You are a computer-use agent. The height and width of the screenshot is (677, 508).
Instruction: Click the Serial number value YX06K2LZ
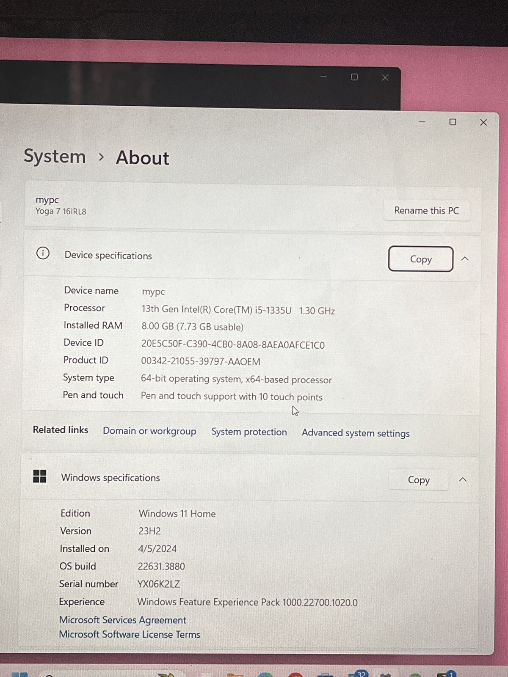tap(159, 584)
